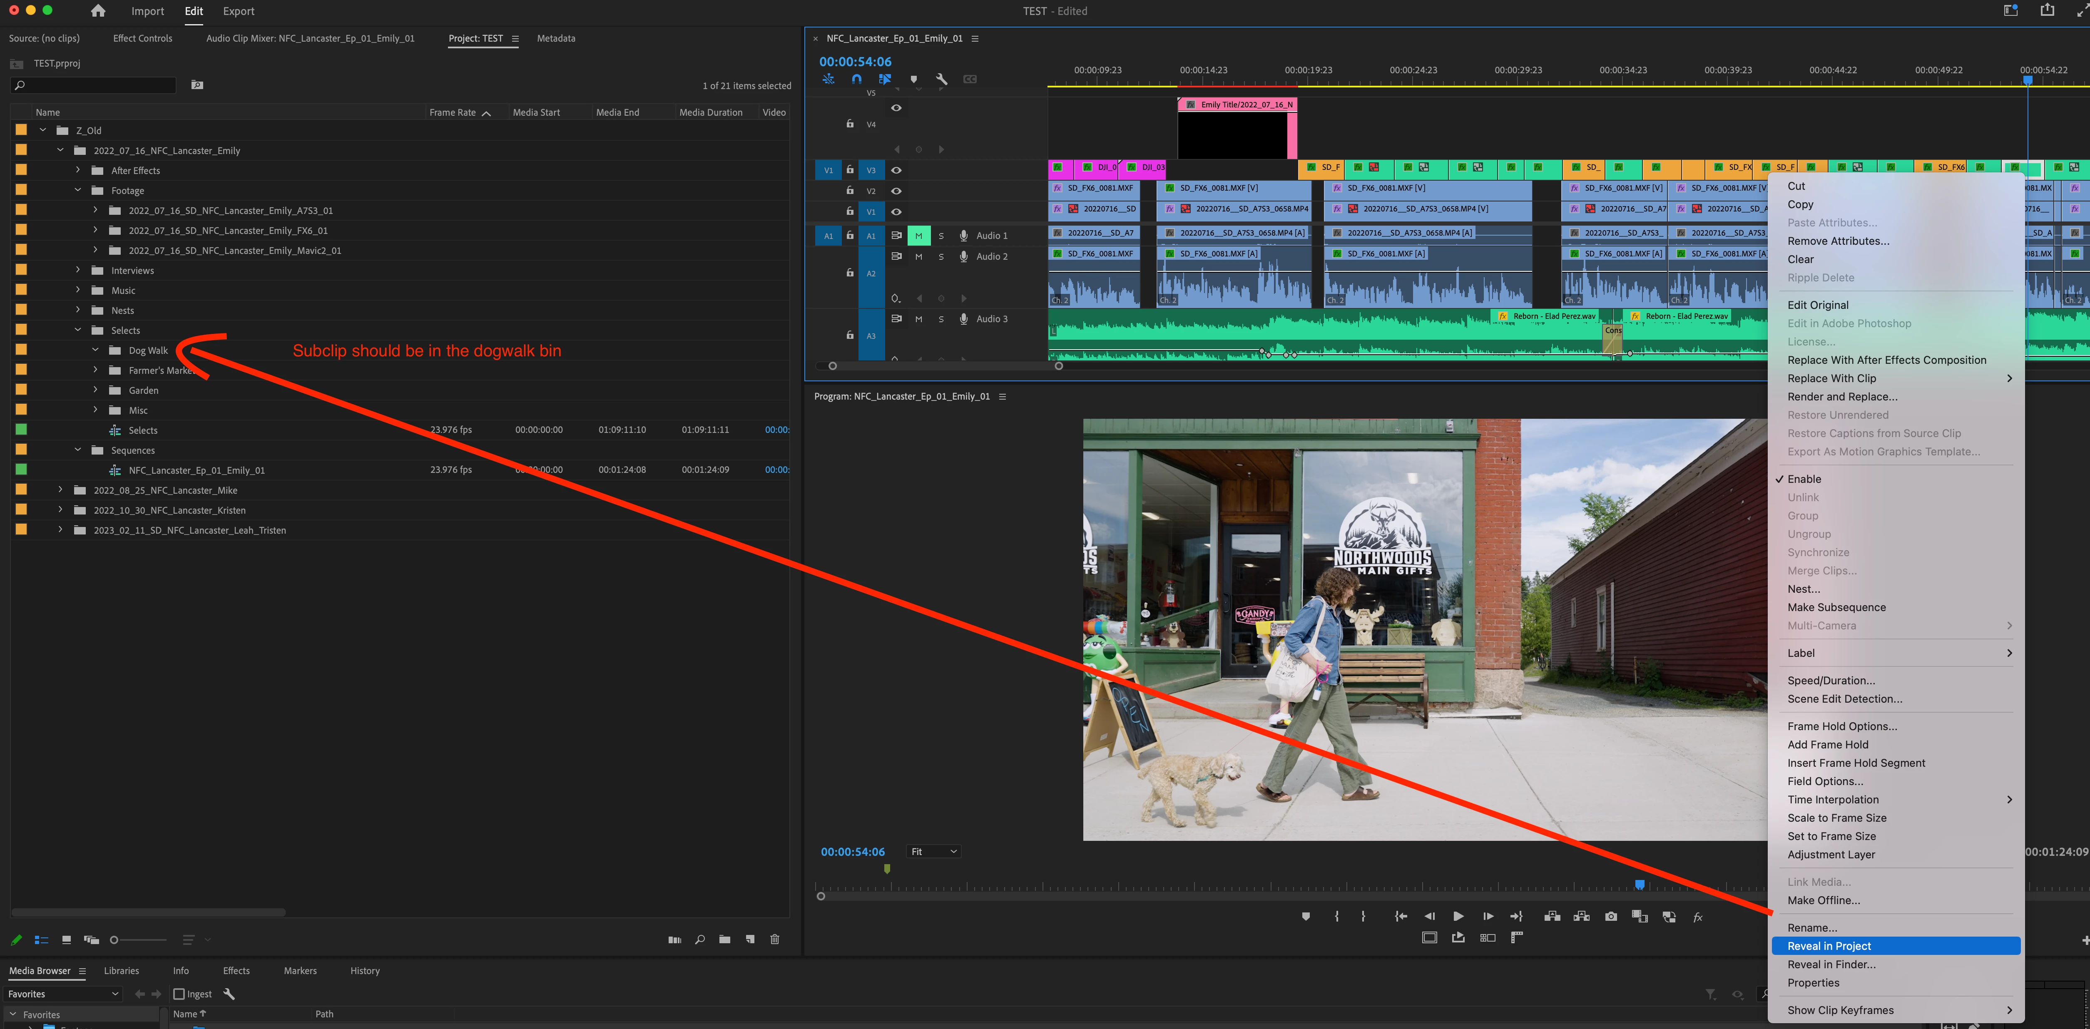The image size is (2090, 1029).
Task: Click Add Marker icon in the timeline toolbar
Action: click(913, 80)
